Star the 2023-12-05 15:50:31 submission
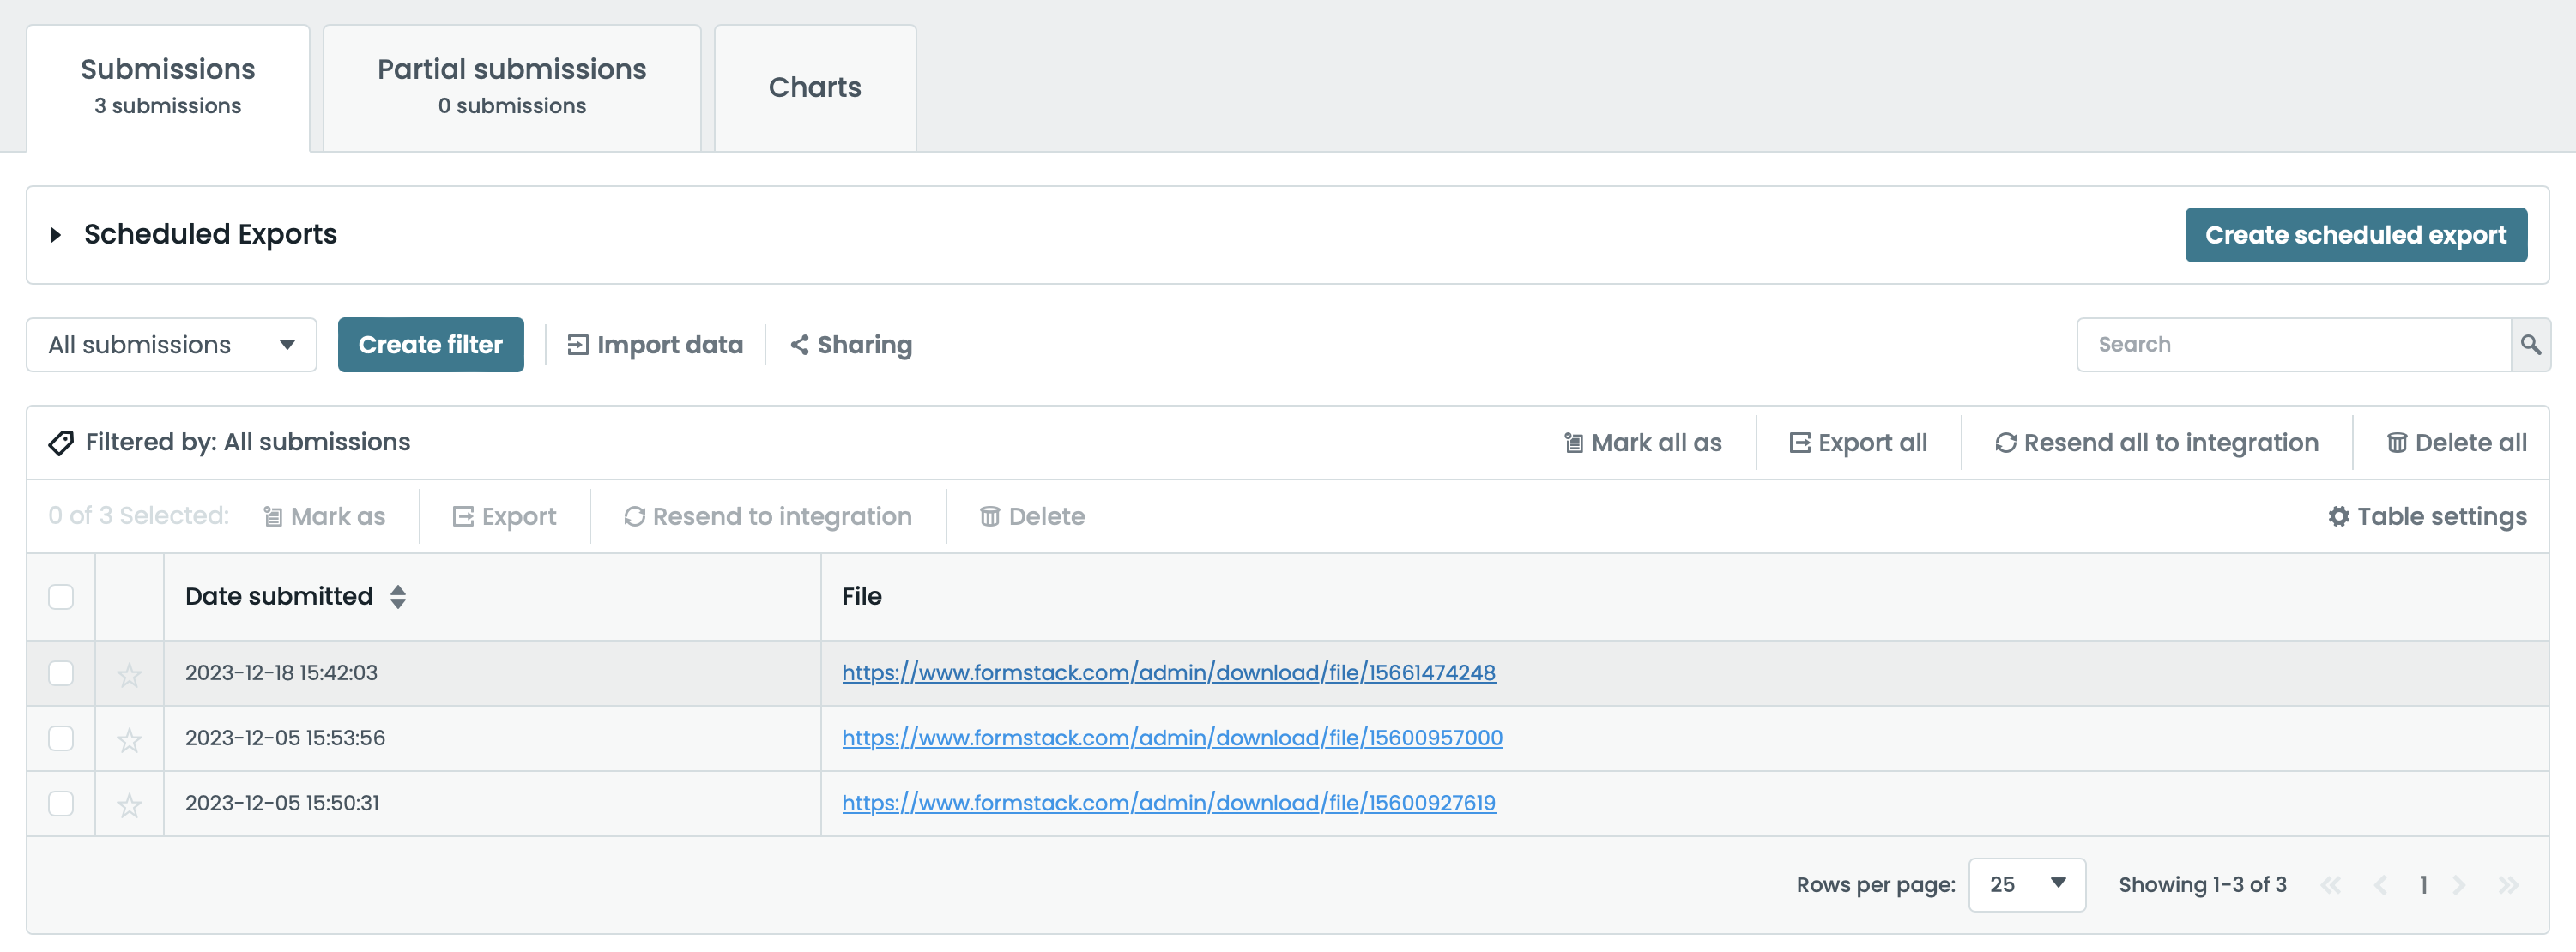Image resolution: width=2576 pixels, height=952 pixels. pos(129,805)
